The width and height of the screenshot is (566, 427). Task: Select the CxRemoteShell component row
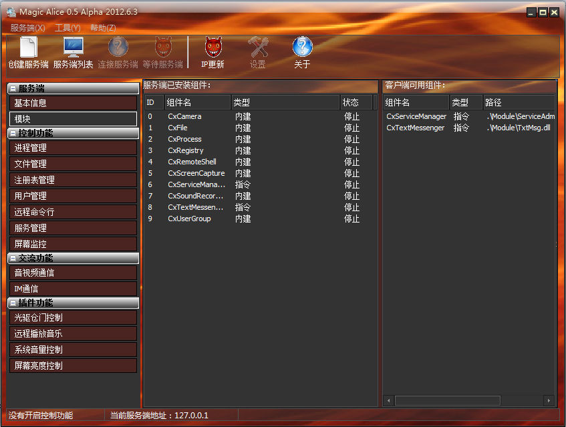coord(260,162)
